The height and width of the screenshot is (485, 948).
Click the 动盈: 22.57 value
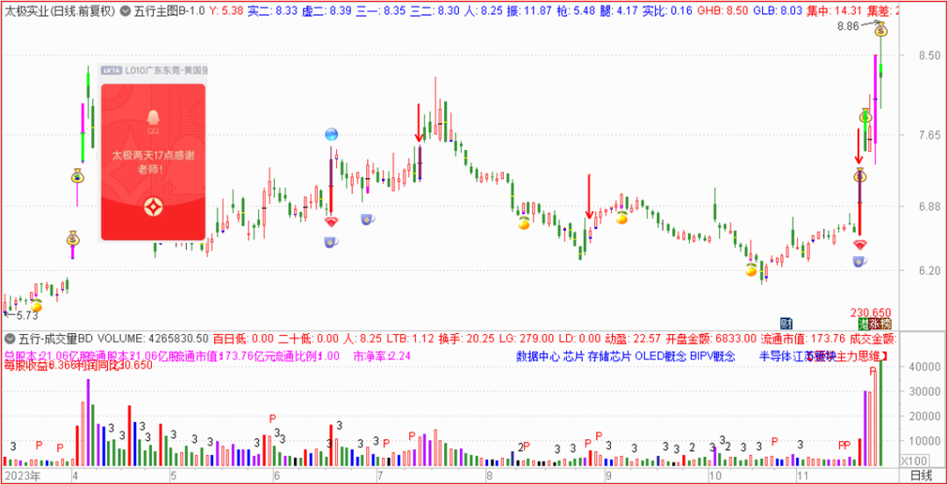tap(634, 338)
